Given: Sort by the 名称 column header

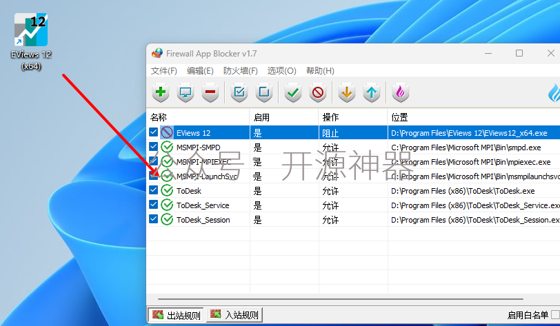Looking at the screenshot, I should point(198,117).
